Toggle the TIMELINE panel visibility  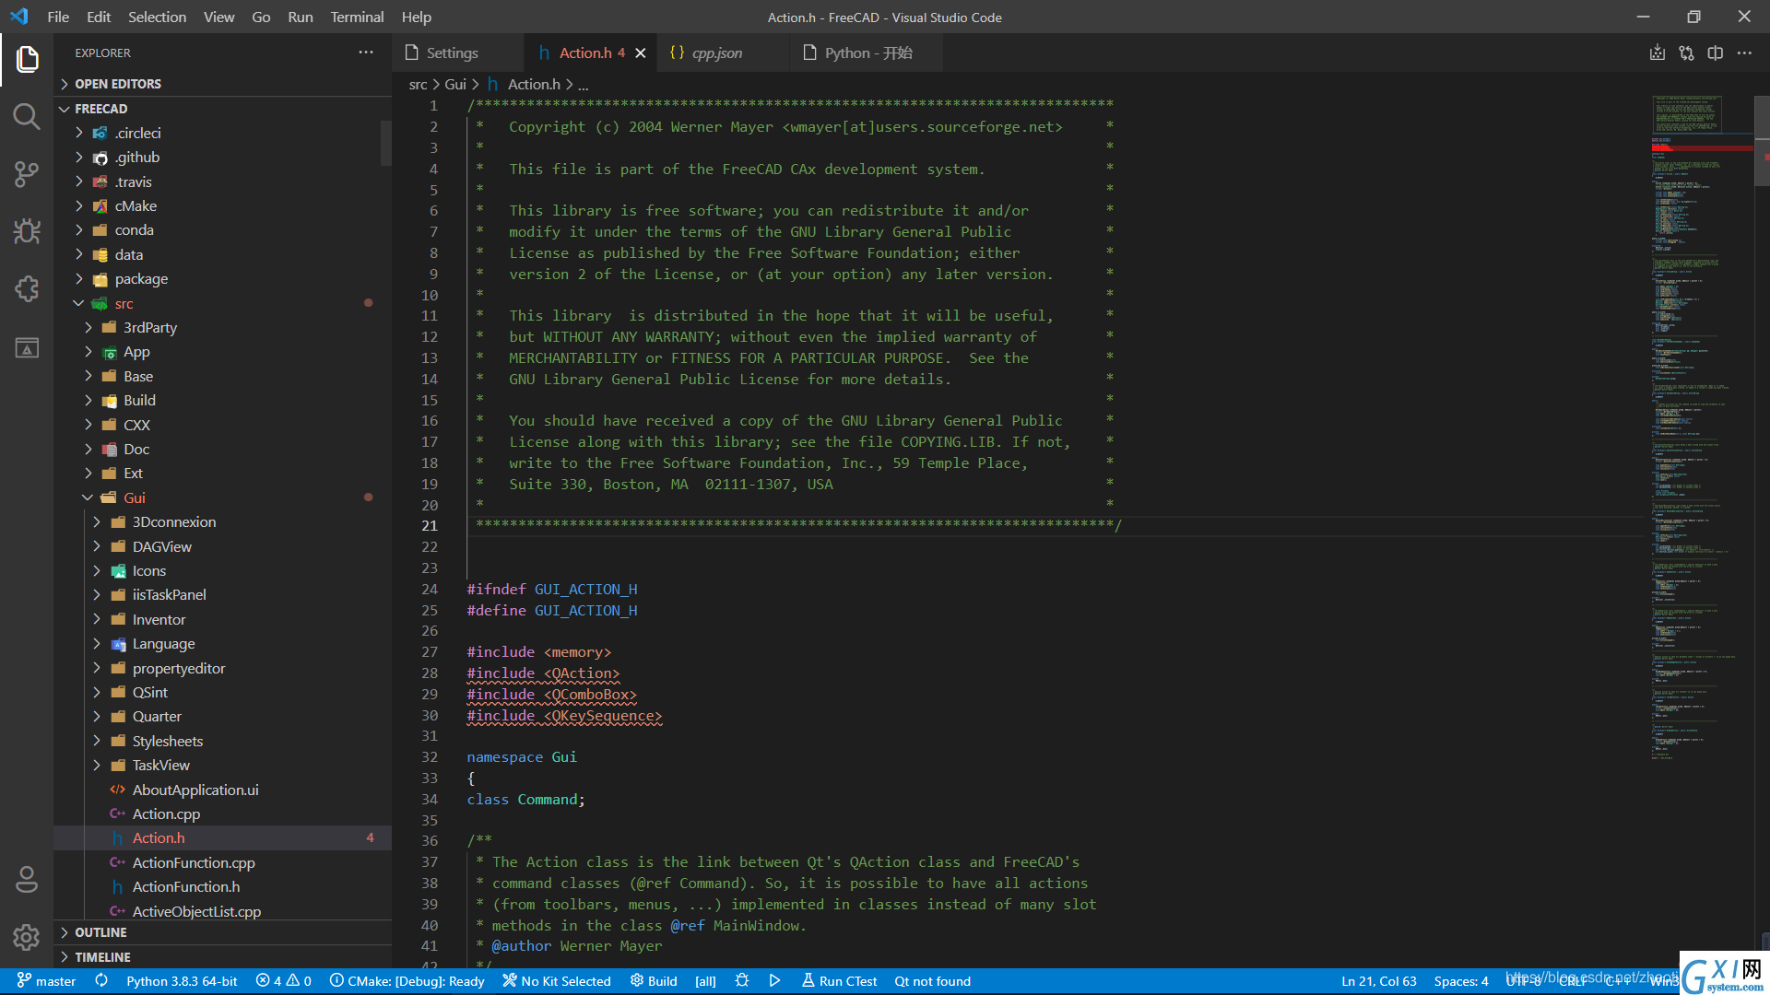102,956
